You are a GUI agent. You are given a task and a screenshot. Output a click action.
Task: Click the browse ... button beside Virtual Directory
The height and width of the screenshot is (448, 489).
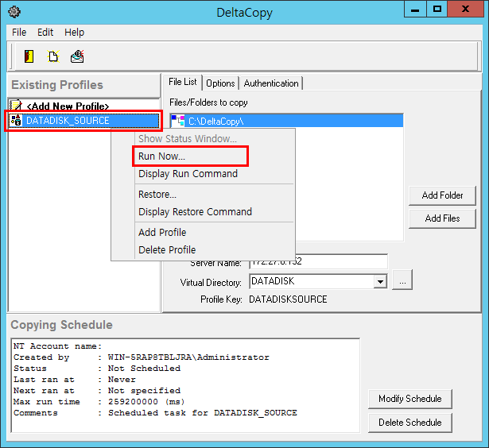click(x=402, y=281)
